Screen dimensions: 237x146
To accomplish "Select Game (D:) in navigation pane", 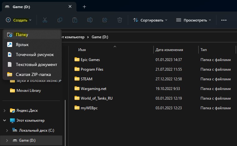I will (27, 140).
